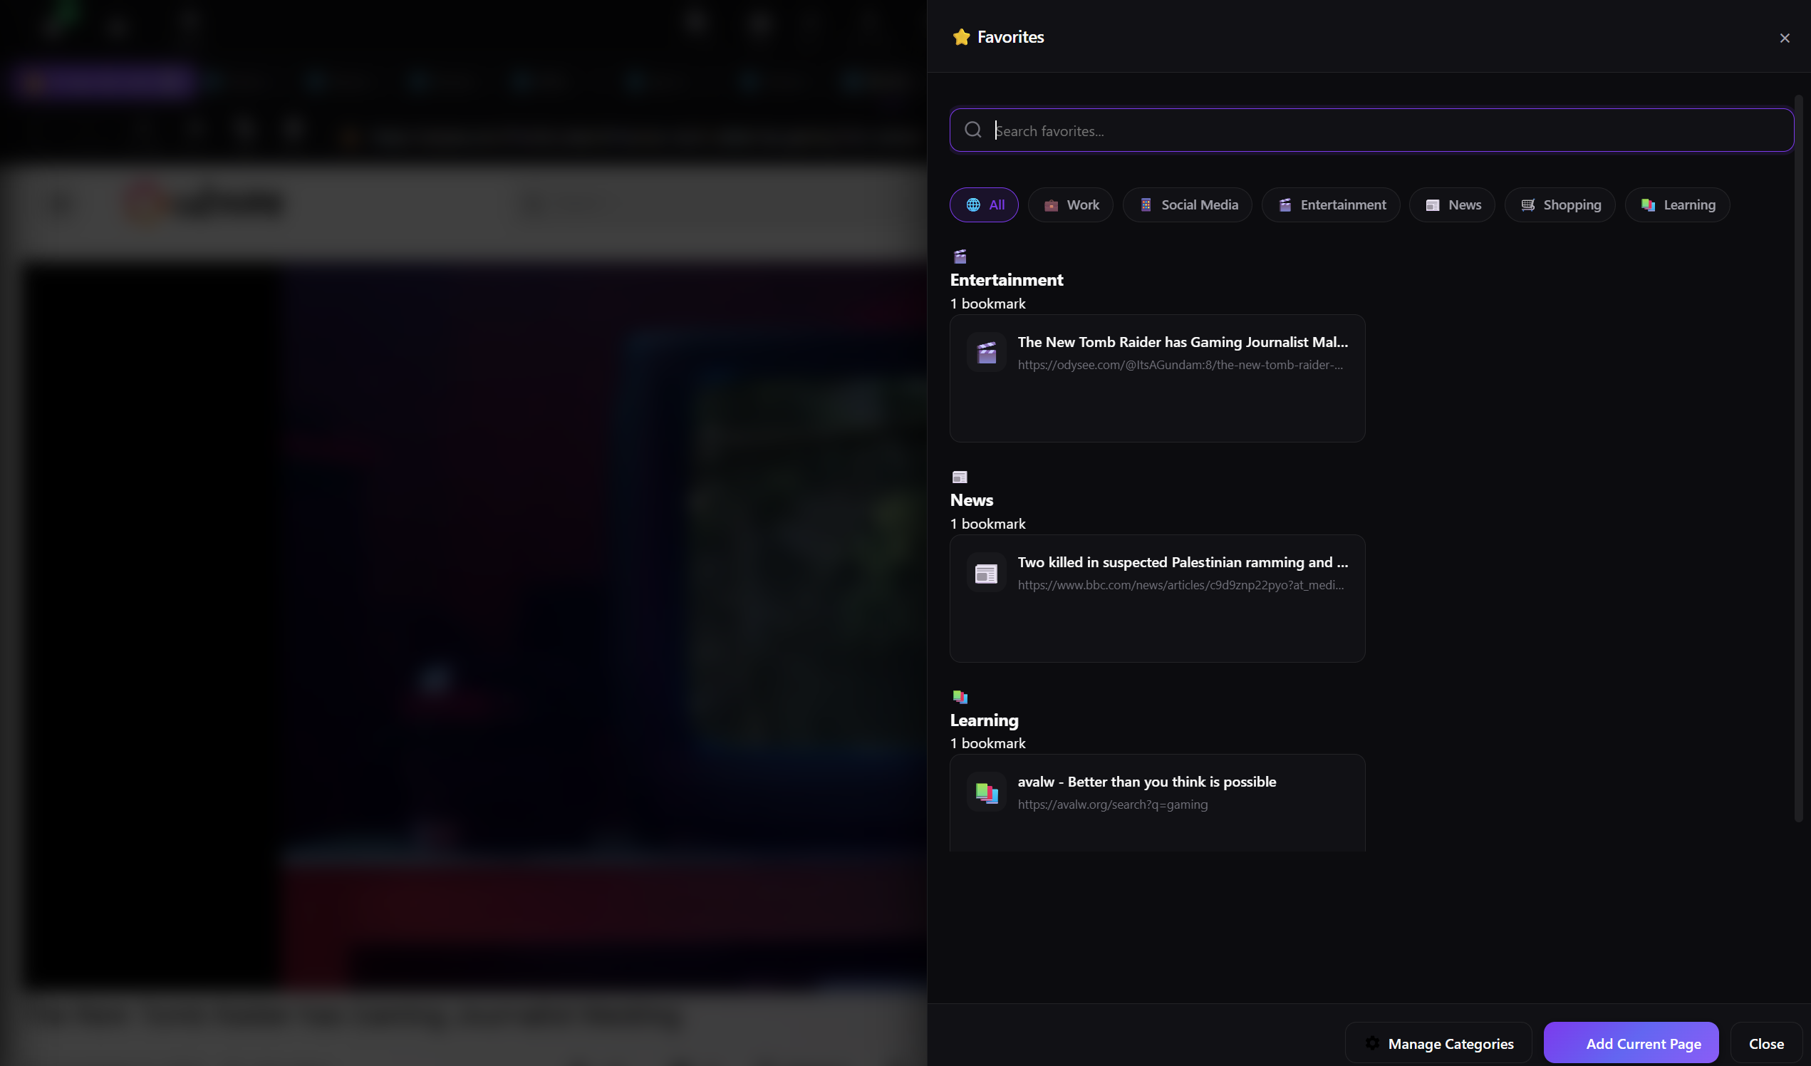Click the newspaper favicon on the BBC bookmark
This screenshot has width=1811, height=1066.
click(x=986, y=572)
